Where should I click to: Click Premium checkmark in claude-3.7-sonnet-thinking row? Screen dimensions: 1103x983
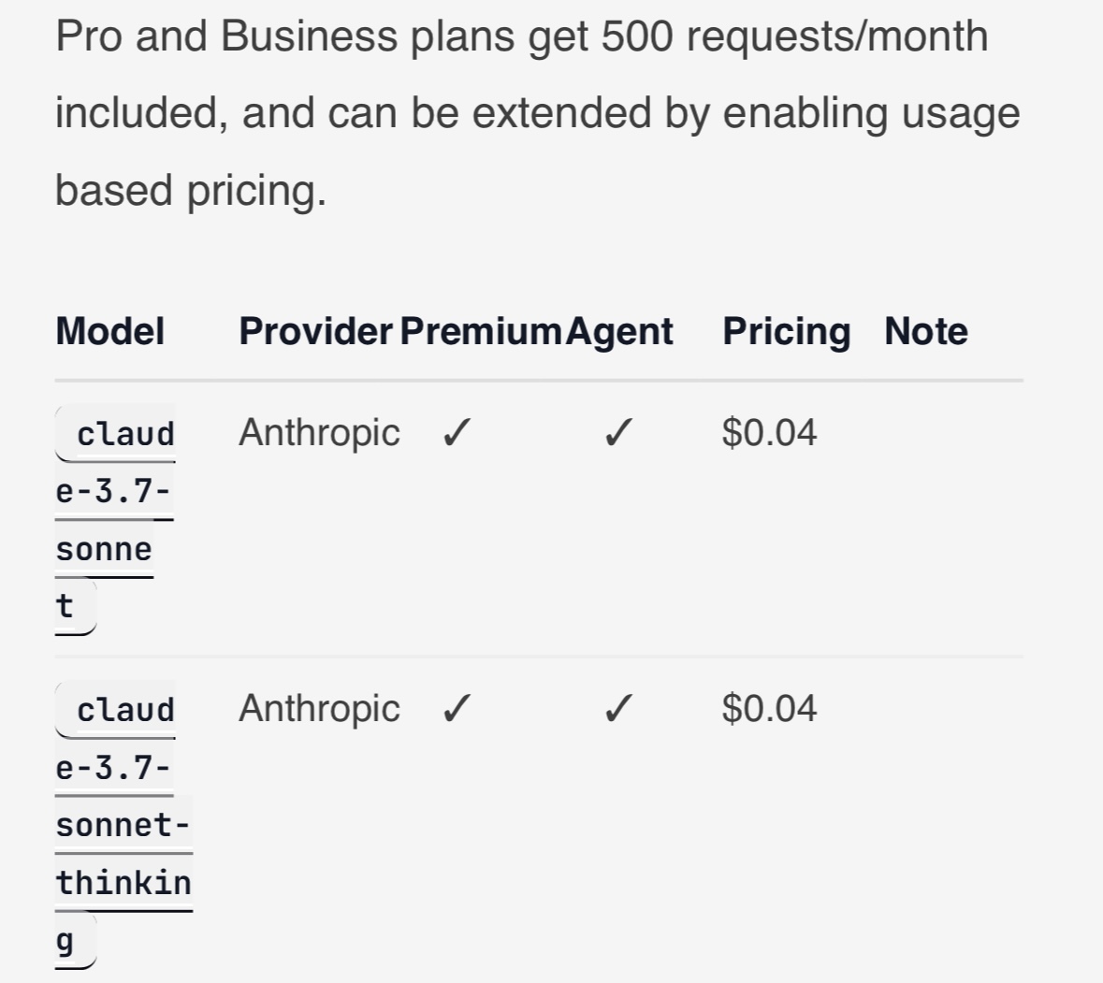pos(457,708)
